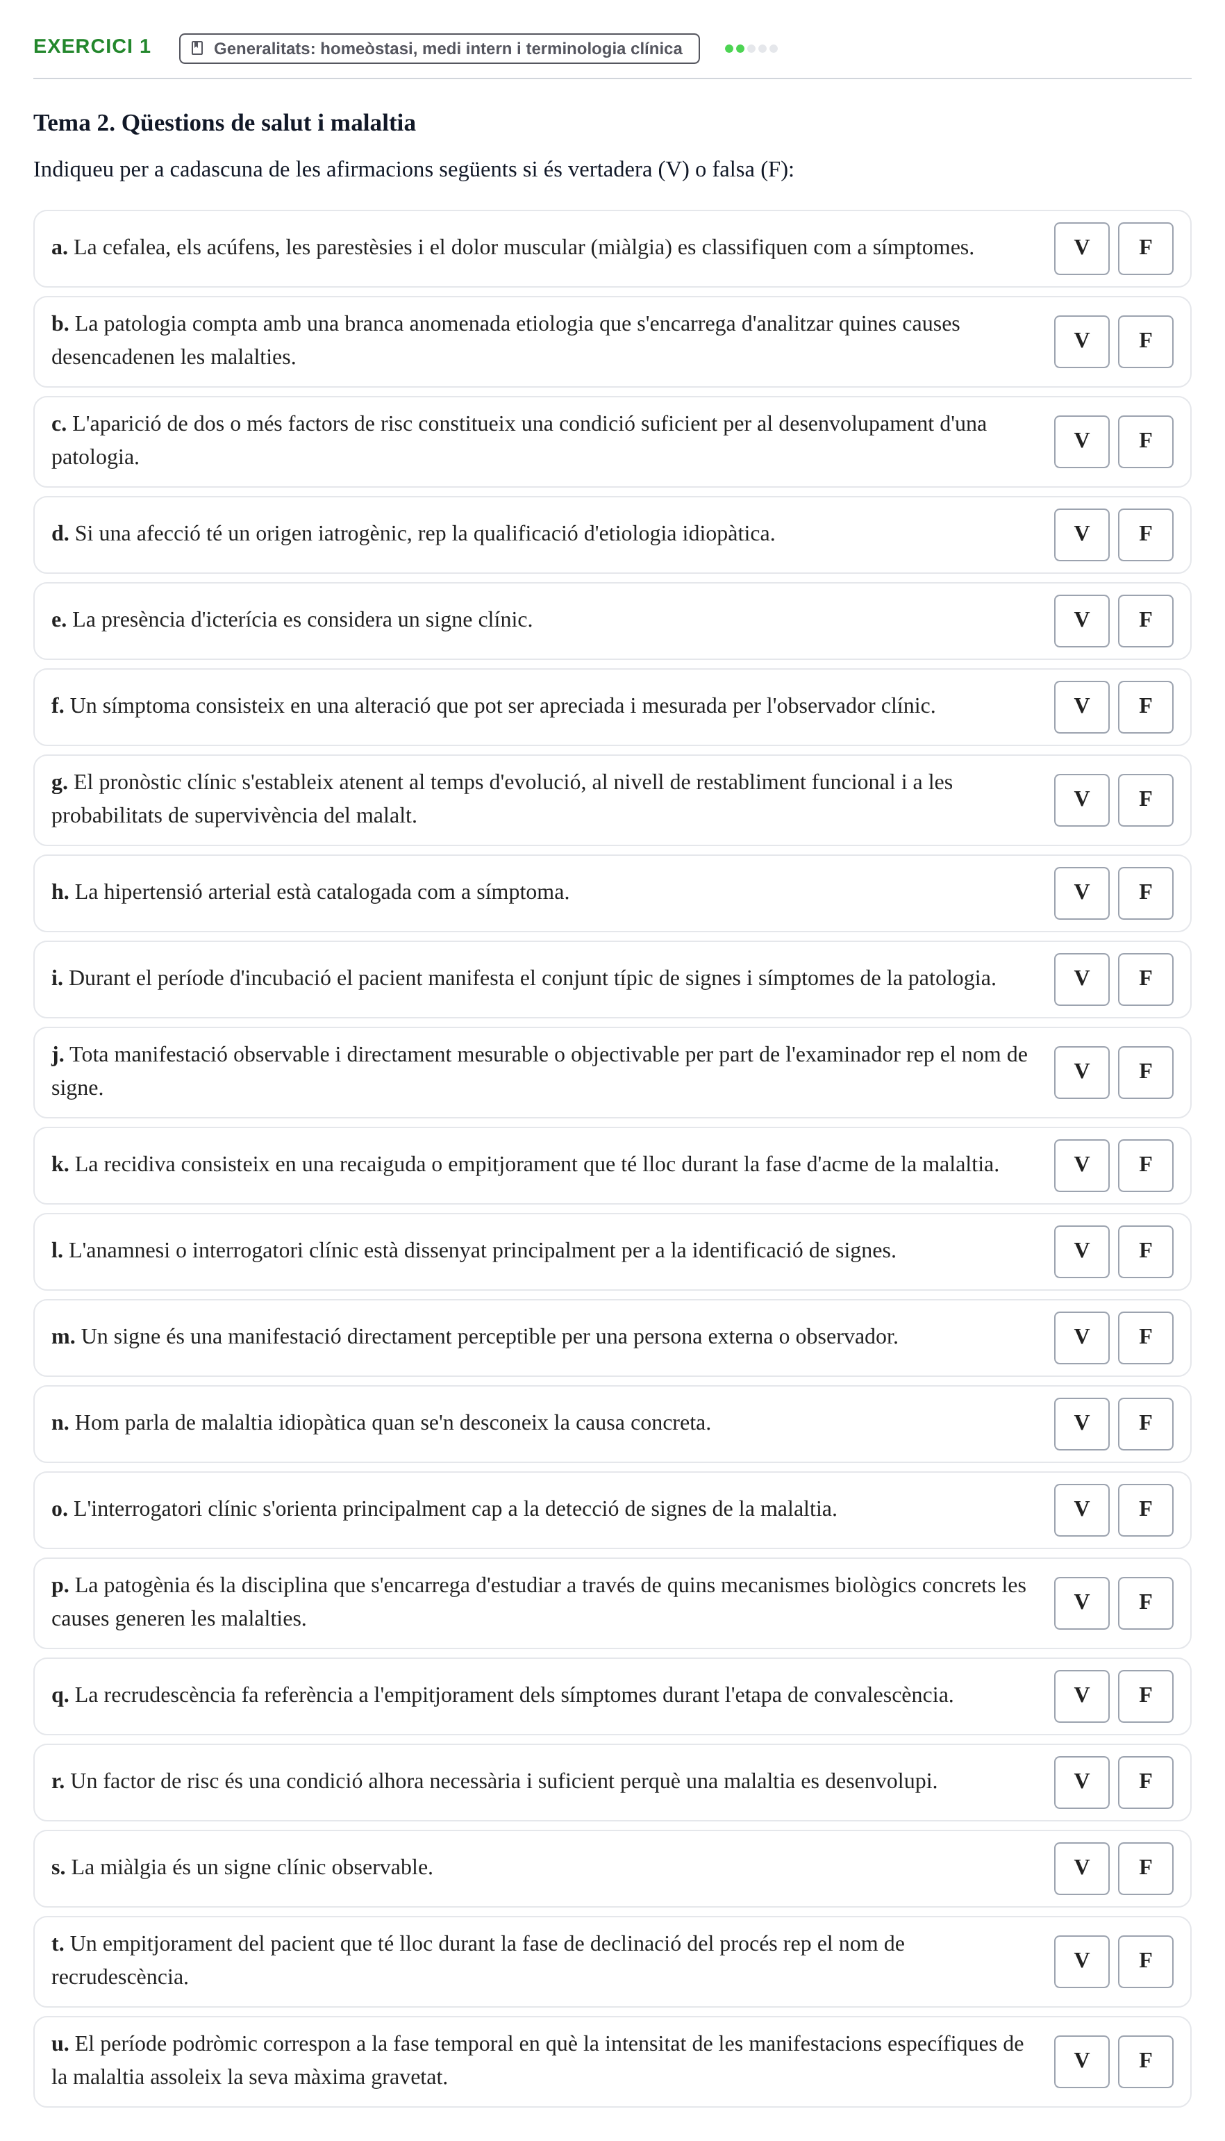Viewport: 1225px width, 2141px height.
Task: Select F for statement h on hipertensió arterial
Action: point(1145,893)
